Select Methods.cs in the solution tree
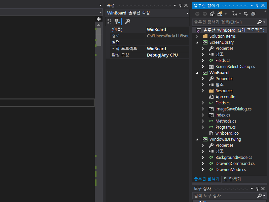The width and height of the screenshot is (269, 202). [x=226, y=121]
